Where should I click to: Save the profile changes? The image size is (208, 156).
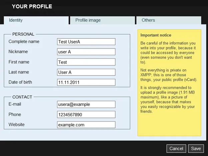tap(196, 148)
